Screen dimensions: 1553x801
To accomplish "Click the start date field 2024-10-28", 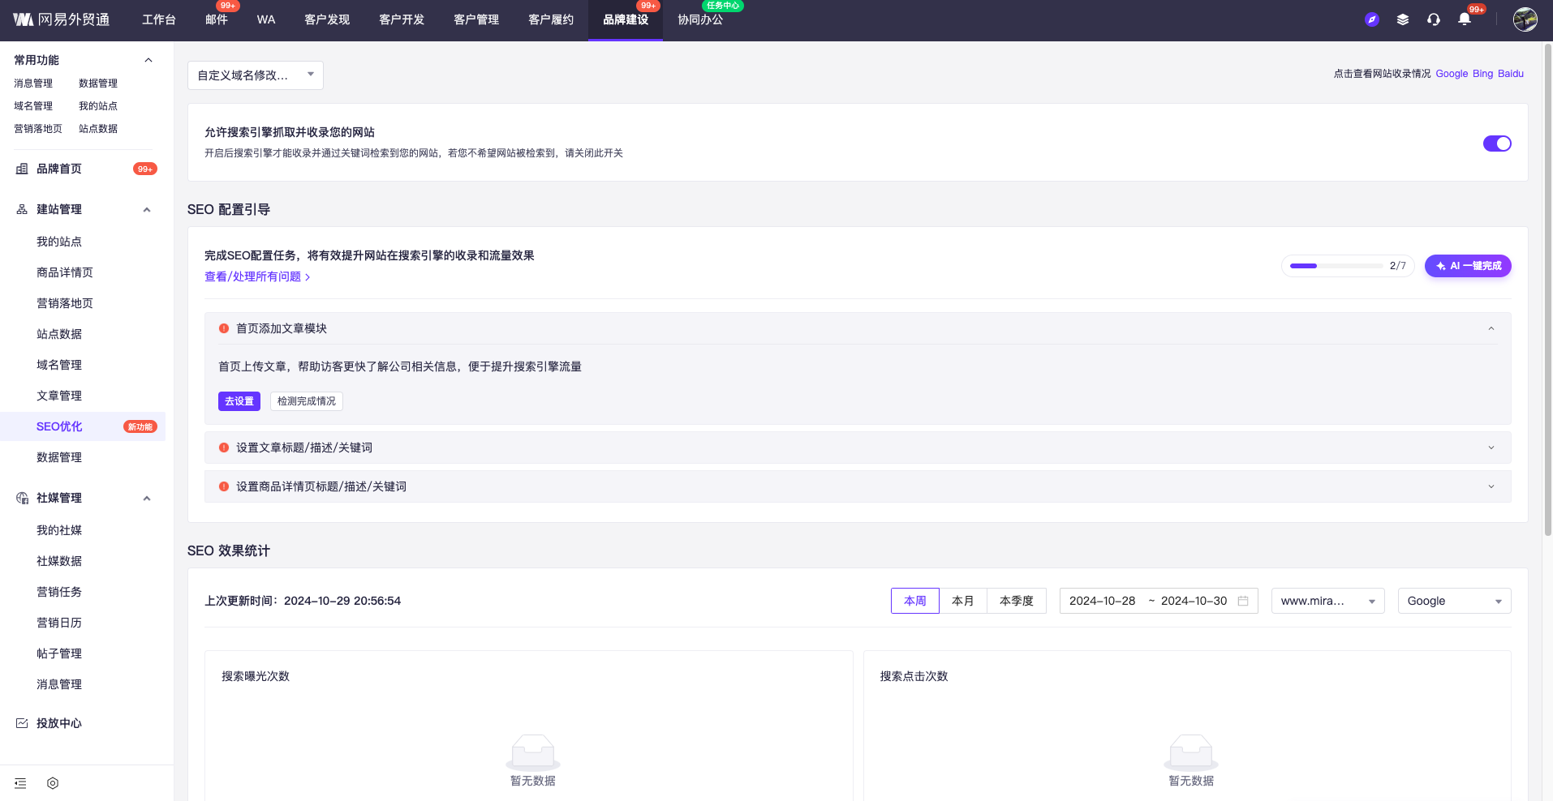I will [1102, 601].
